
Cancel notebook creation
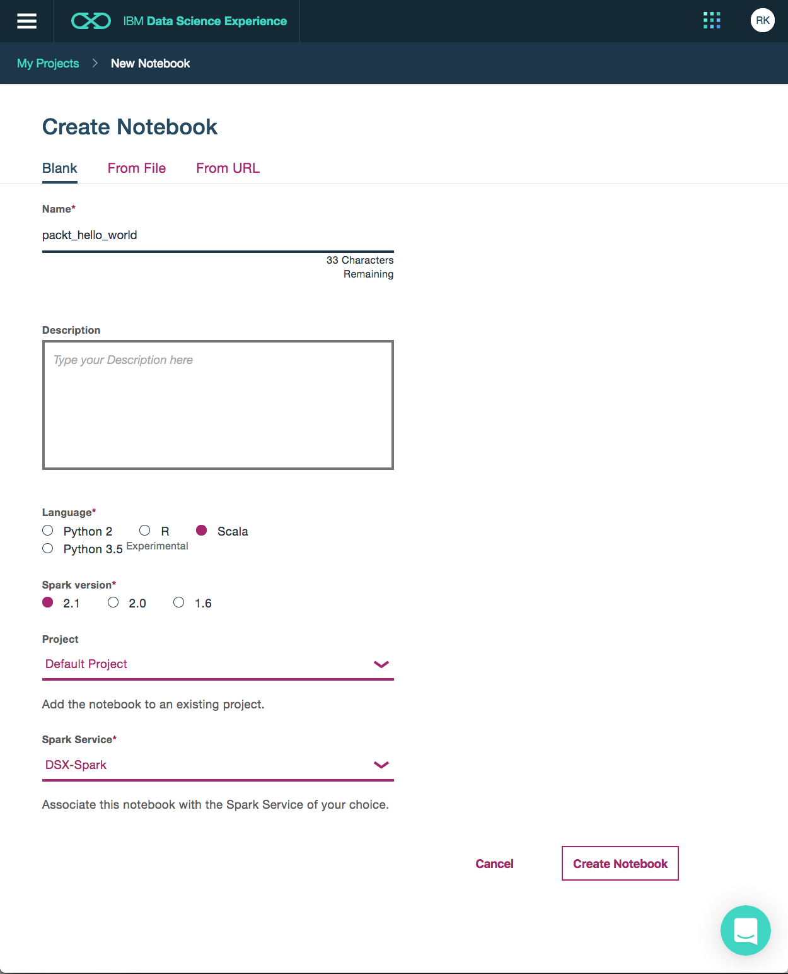tap(494, 864)
